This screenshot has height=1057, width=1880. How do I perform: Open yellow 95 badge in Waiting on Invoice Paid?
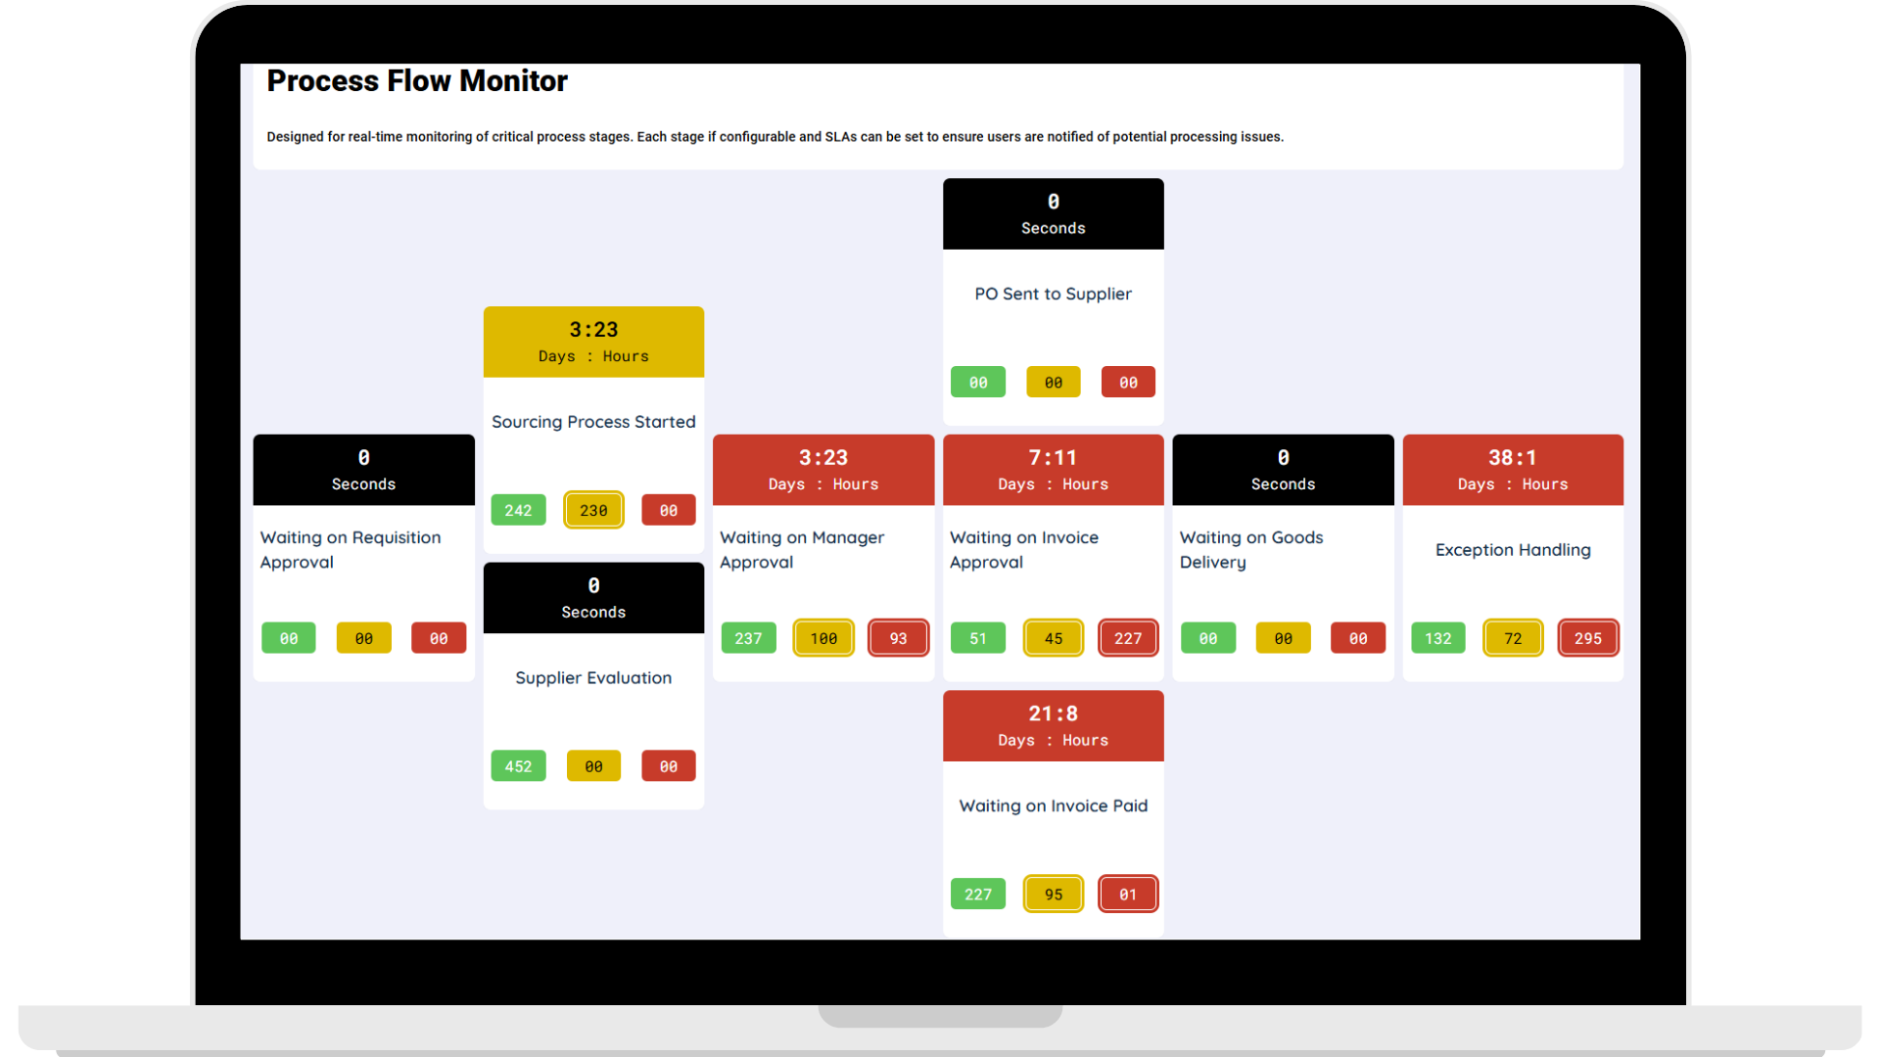click(1054, 895)
